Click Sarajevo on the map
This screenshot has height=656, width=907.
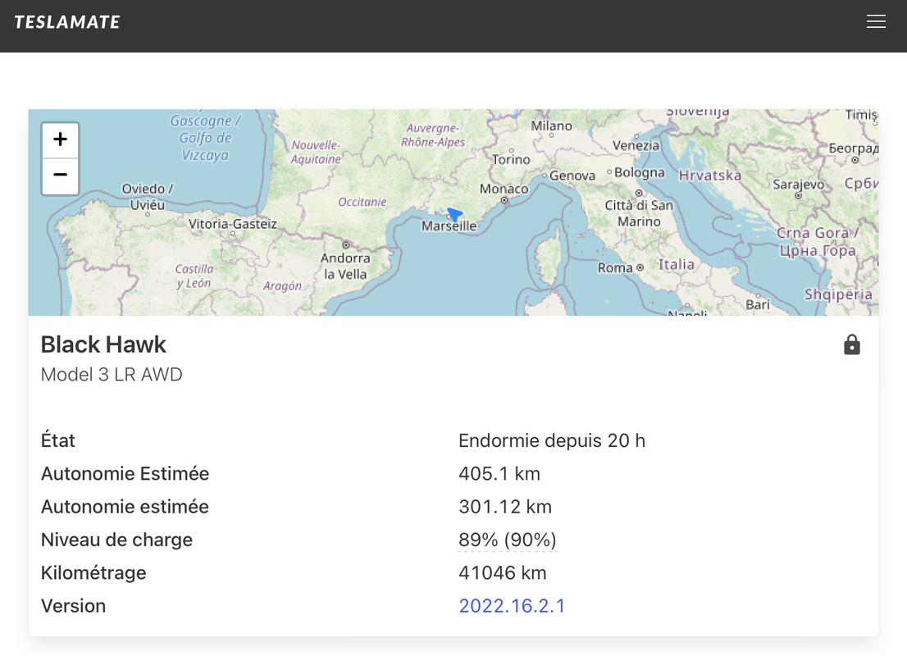[x=798, y=184]
